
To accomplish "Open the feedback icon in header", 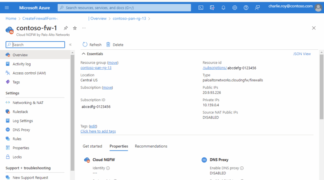I will click(x=257, y=8).
